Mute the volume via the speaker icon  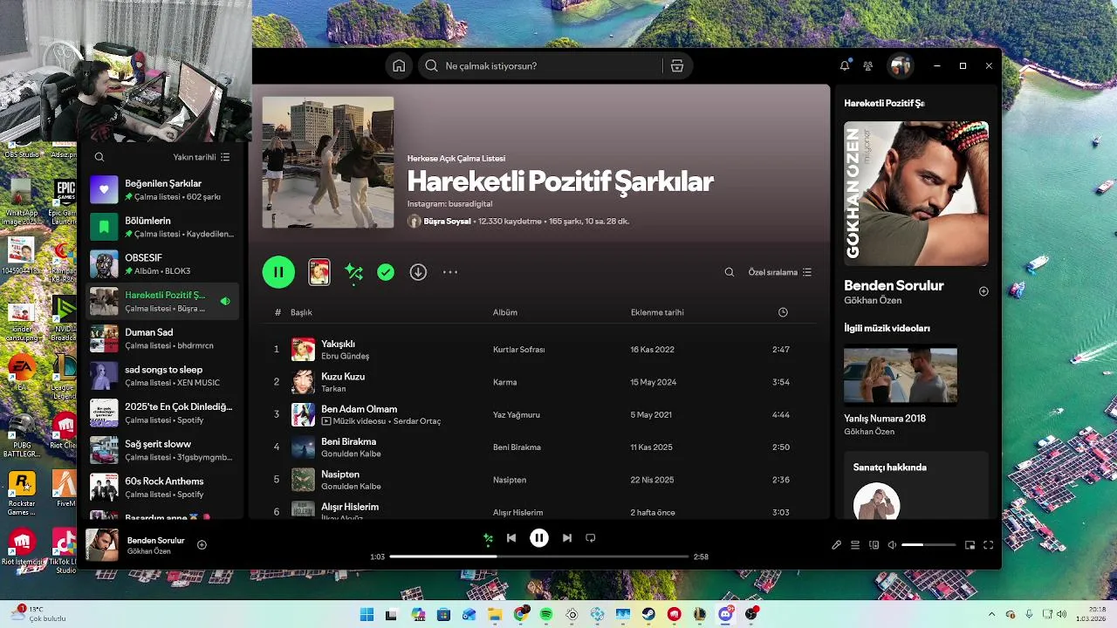click(892, 545)
